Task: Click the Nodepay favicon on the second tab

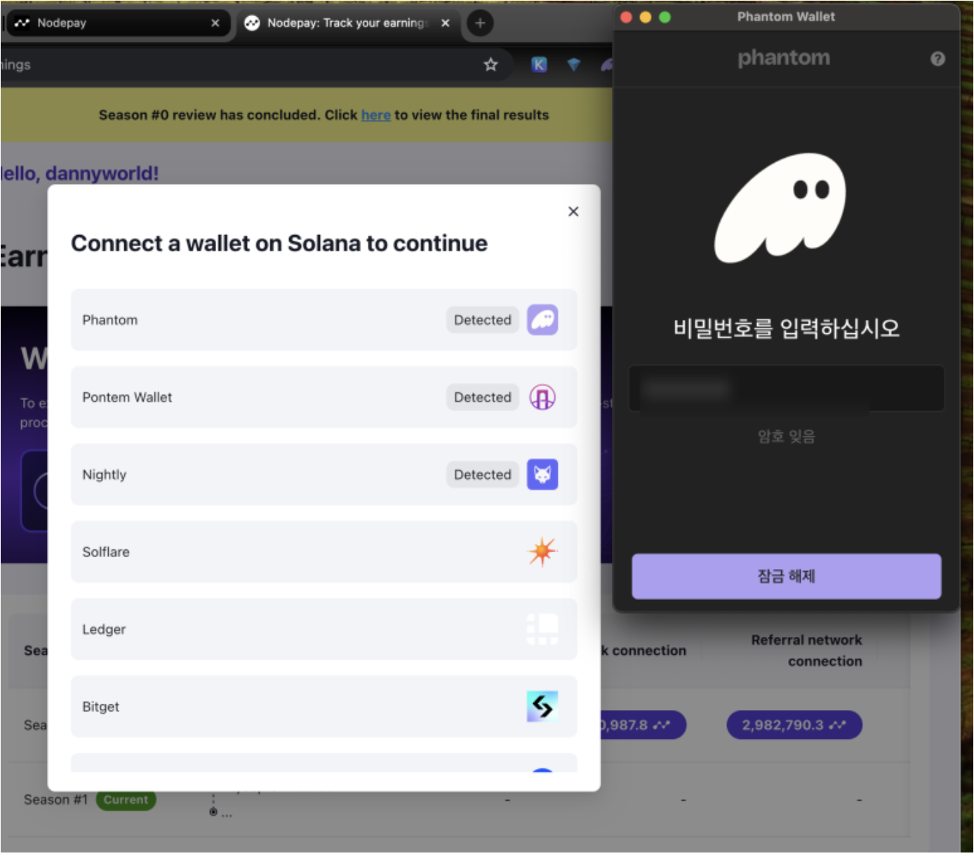Action: [252, 23]
